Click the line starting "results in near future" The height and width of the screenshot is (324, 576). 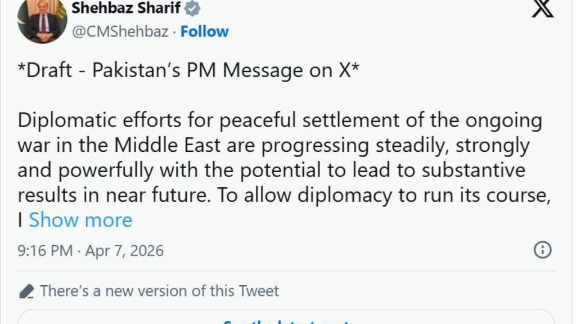(283, 195)
